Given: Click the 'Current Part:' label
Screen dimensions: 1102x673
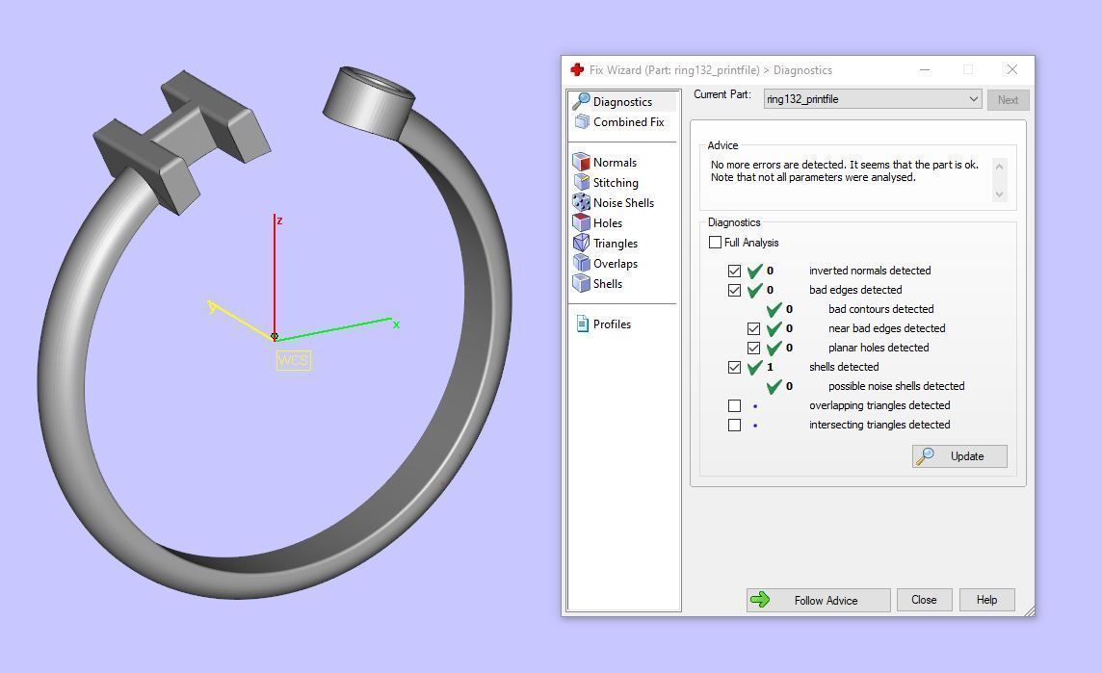Looking at the screenshot, I should coord(722,94).
